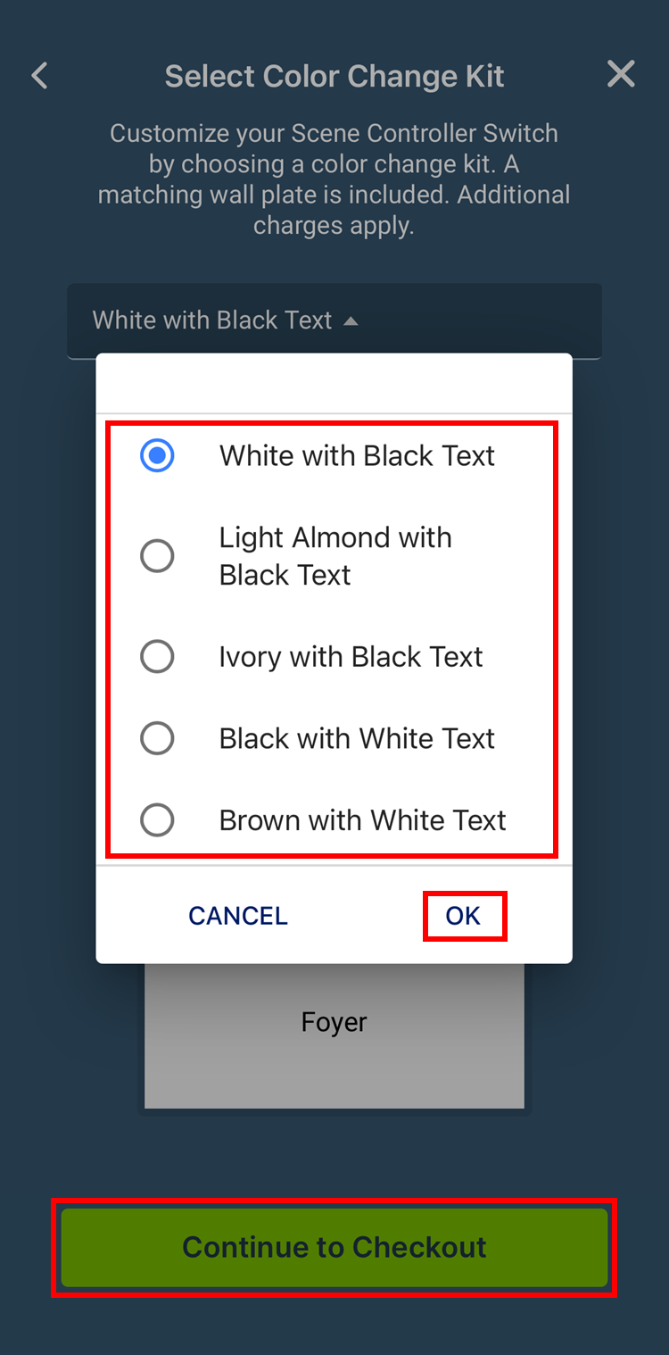Click the back arrow at top left
Image resolution: width=669 pixels, height=1355 pixels.
coord(39,76)
